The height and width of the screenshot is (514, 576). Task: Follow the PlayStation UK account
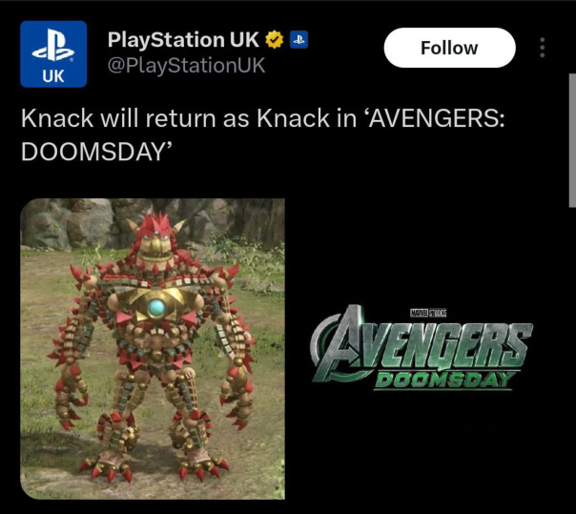coord(449,48)
